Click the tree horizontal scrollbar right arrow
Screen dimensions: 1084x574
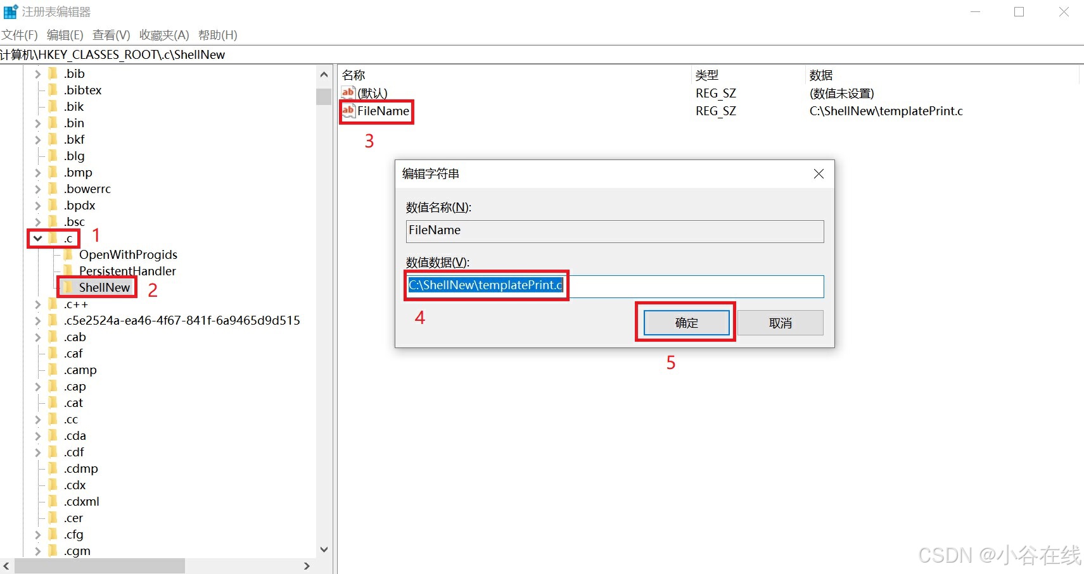(307, 566)
